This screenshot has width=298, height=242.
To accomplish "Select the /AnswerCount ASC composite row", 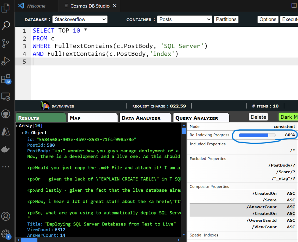I will (x=242, y=207).
